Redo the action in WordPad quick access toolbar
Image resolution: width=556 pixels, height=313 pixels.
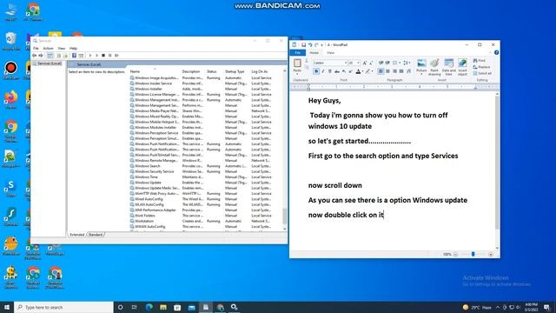coord(316,45)
